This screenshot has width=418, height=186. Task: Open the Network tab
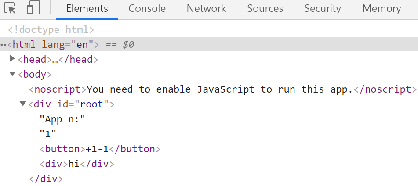[x=206, y=8]
